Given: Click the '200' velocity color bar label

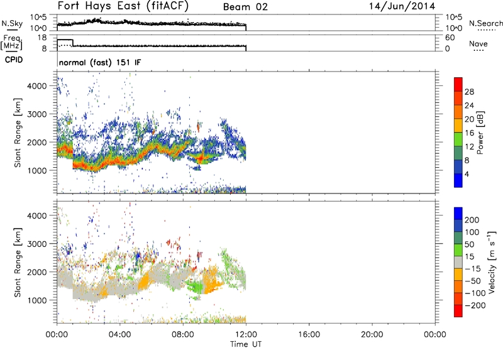Looking at the screenshot, I should click(472, 220).
